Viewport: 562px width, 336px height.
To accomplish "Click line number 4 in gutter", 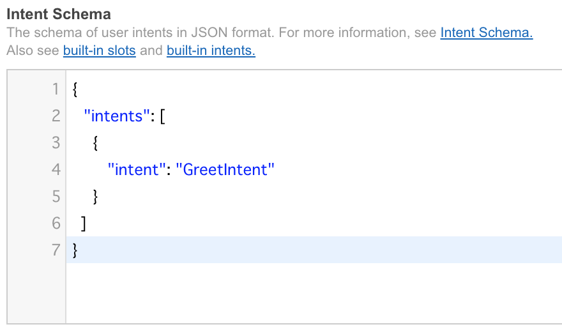I will [56, 170].
